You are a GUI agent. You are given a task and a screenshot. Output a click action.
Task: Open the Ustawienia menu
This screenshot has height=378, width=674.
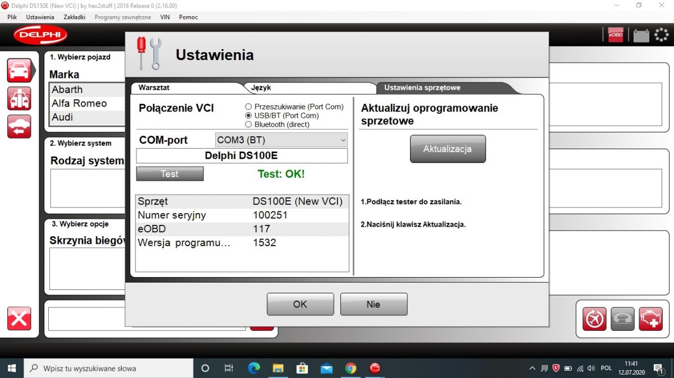40,17
